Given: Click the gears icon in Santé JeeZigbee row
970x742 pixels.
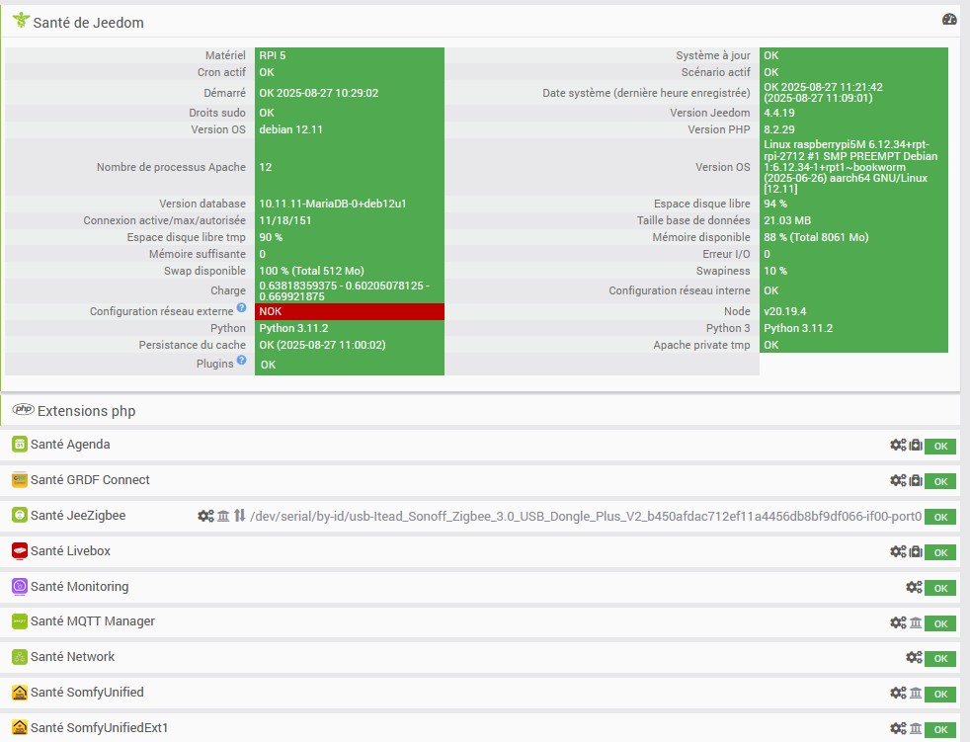Looking at the screenshot, I should point(206,516).
